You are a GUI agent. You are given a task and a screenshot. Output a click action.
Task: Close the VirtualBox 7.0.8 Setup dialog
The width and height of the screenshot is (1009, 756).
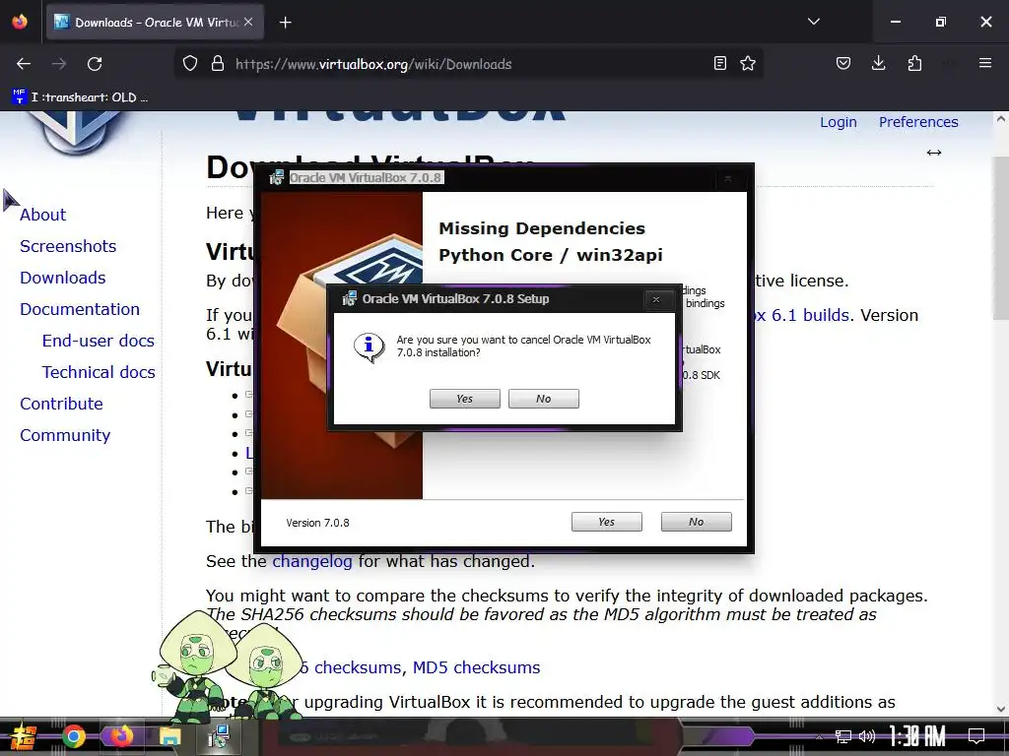pyautogui.click(x=655, y=299)
